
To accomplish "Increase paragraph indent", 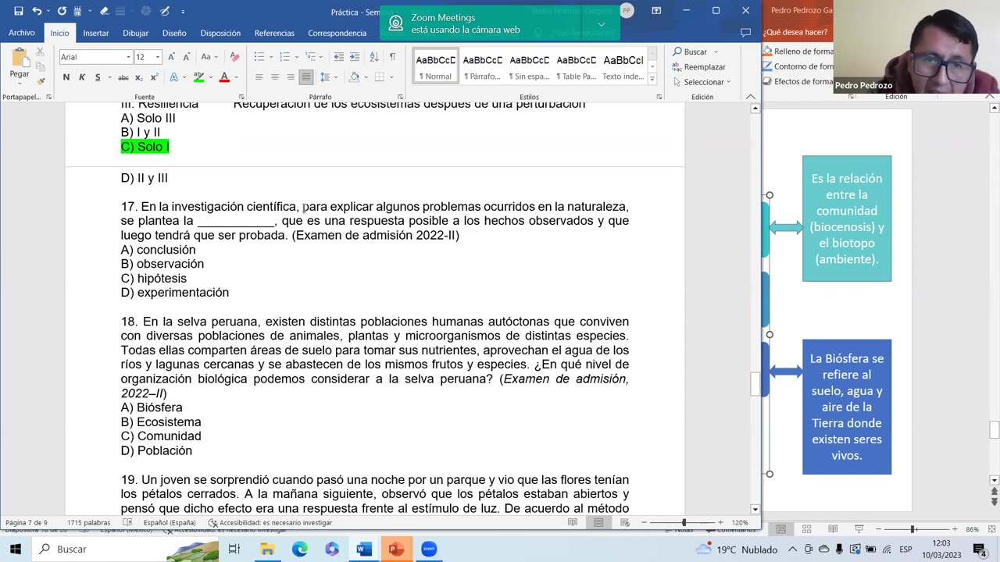I will [x=355, y=57].
